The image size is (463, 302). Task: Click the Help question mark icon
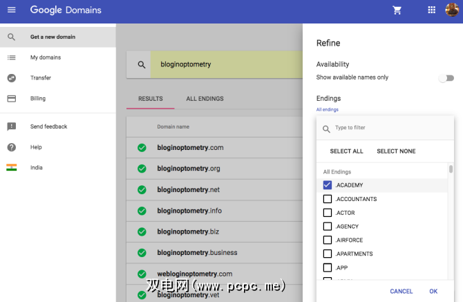click(12, 147)
